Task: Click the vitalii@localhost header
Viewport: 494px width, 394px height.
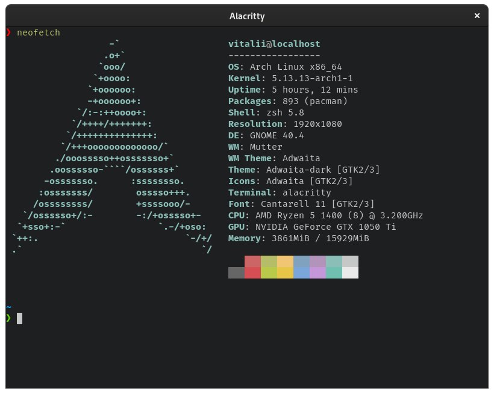Action: (274, 44)
